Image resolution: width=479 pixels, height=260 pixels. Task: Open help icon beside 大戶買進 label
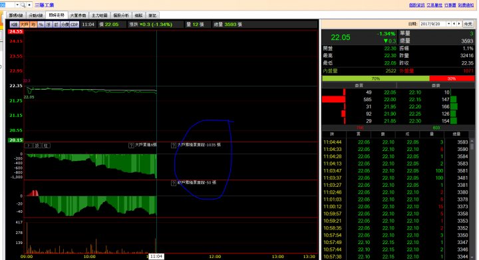(131, 145)
